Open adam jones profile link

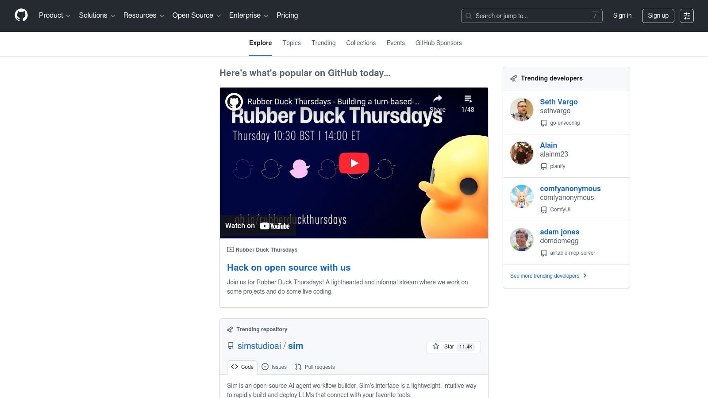tap(559, 232)
